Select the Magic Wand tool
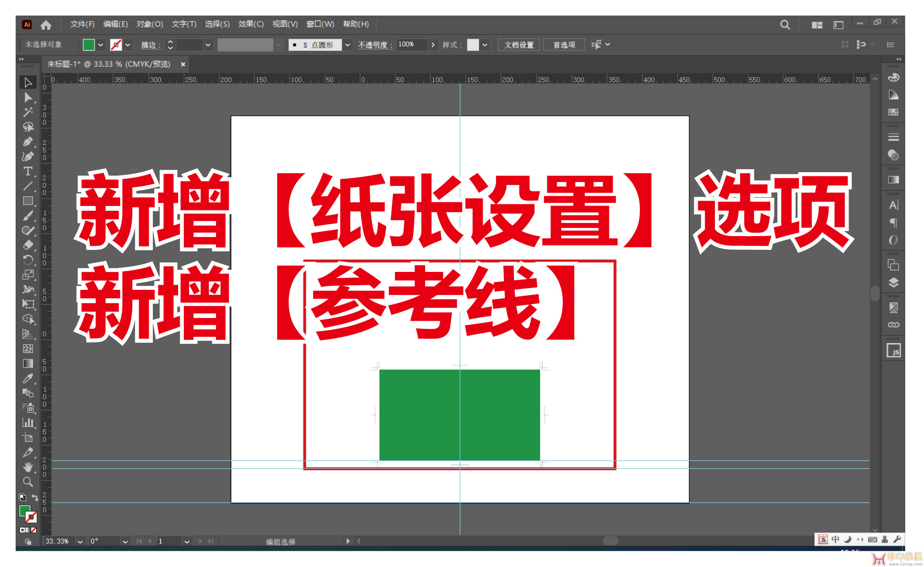This screenshot has height=567, width=924. [28, 112]
